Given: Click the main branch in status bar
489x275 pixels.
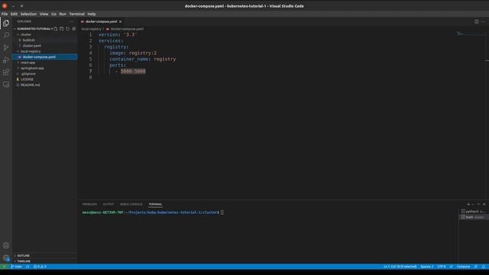Looking at the screenshot, I should (17, 267).
